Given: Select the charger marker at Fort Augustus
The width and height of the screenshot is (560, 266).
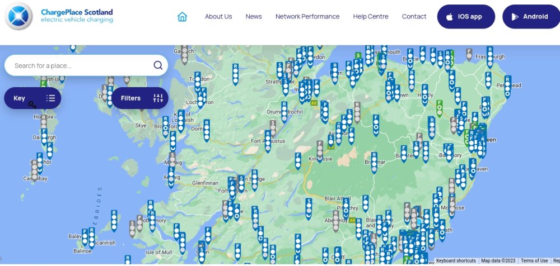Looking at the screenshot, I should pyautogui.click(x=268, y=140).
